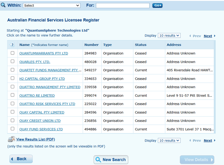Click the Back button
This screenshot has height=165, width=224.
tap(21, 159)
